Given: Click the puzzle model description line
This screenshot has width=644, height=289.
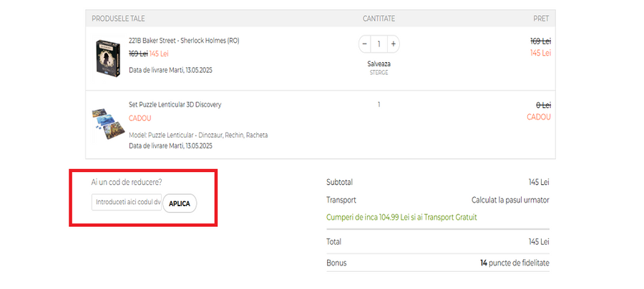Looking at the screenshot, I should [x=198, y=135].
